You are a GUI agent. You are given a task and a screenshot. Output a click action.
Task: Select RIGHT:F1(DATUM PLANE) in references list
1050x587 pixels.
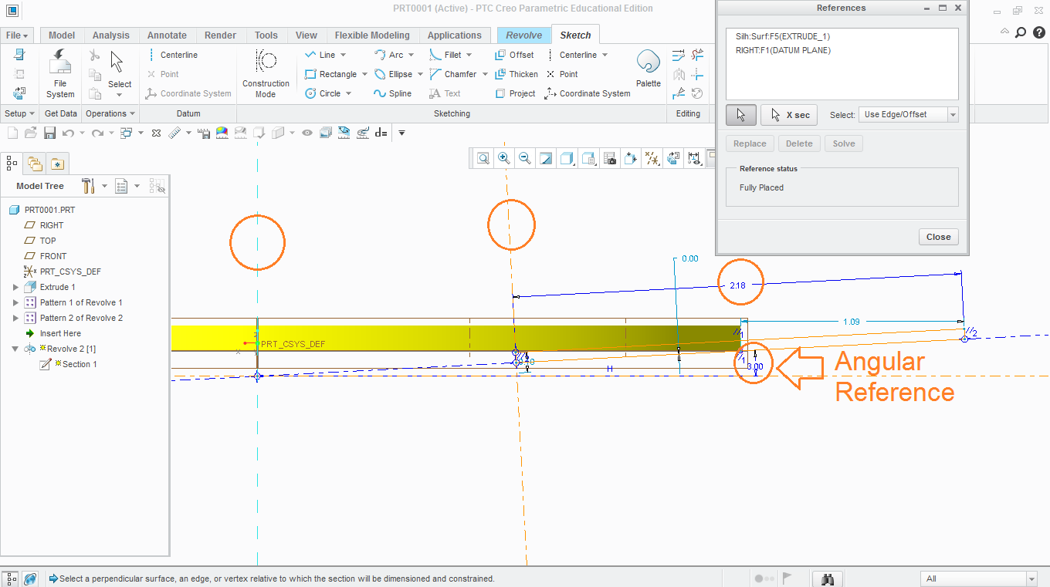pyautogui.click(x=784, y=50)
